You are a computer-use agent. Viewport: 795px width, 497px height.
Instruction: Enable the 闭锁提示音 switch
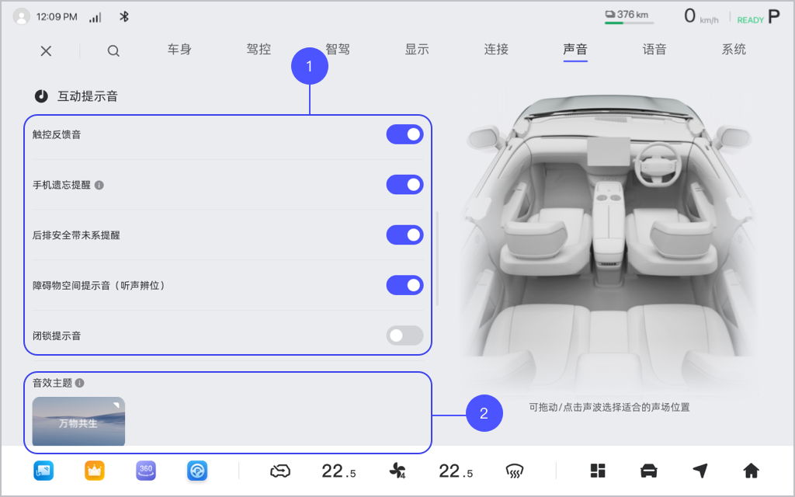click(404, 335)
